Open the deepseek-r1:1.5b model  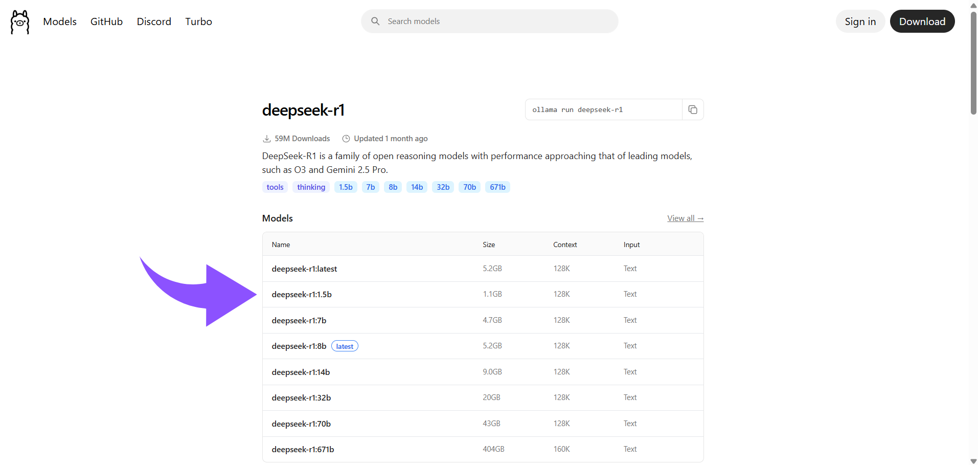[302, 295]
